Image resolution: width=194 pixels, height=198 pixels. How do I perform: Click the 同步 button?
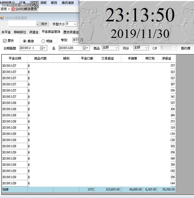[44, 24]
